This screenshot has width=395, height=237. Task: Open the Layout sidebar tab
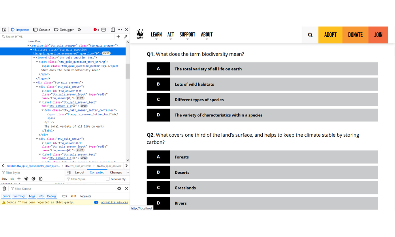click(x=80, y=173)
